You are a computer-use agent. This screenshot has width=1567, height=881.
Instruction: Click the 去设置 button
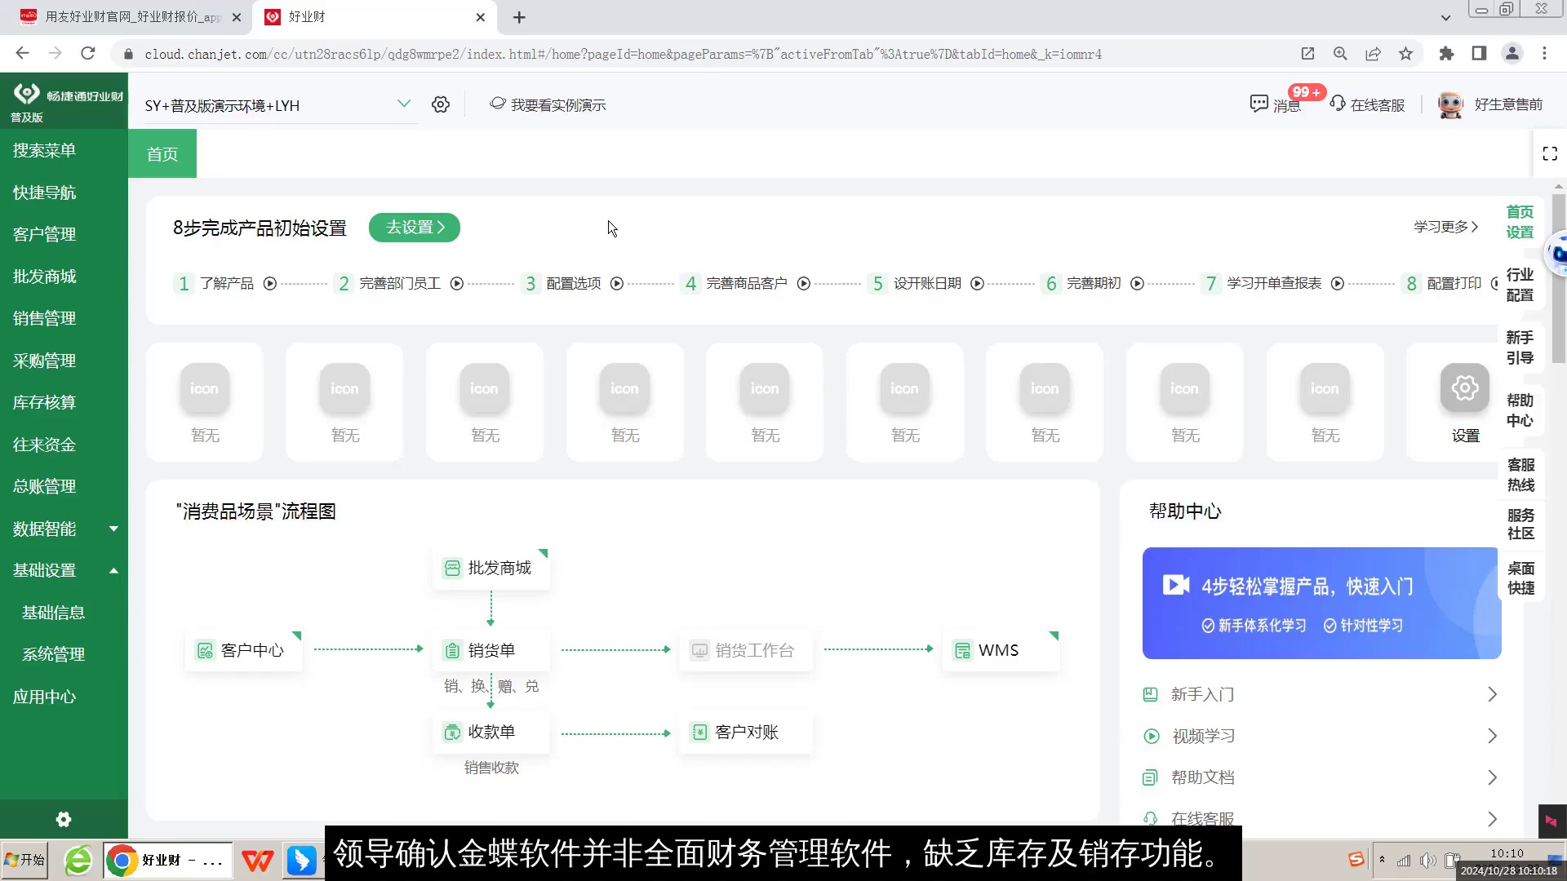point(414,228)
